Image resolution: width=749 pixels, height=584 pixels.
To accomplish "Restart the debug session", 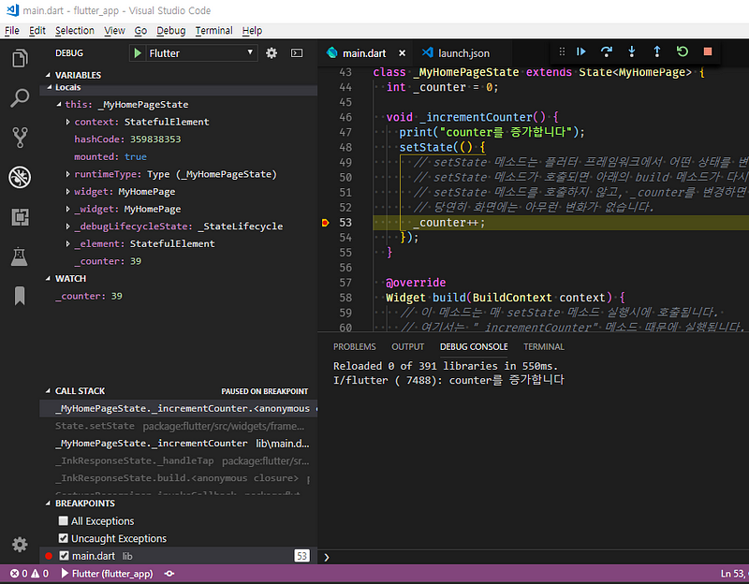I will pyautogui.click(x=683, y=52).
